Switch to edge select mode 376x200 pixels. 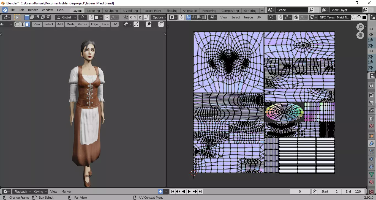pyautogui.click(x=22, y=24)
